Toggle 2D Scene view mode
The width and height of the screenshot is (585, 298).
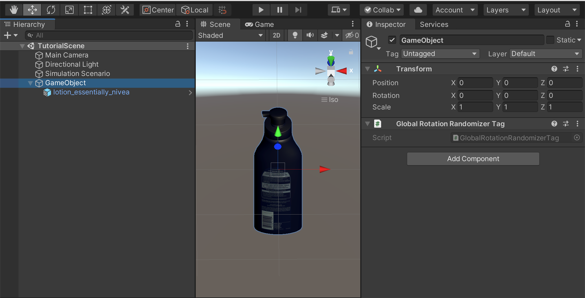[276, 35]
